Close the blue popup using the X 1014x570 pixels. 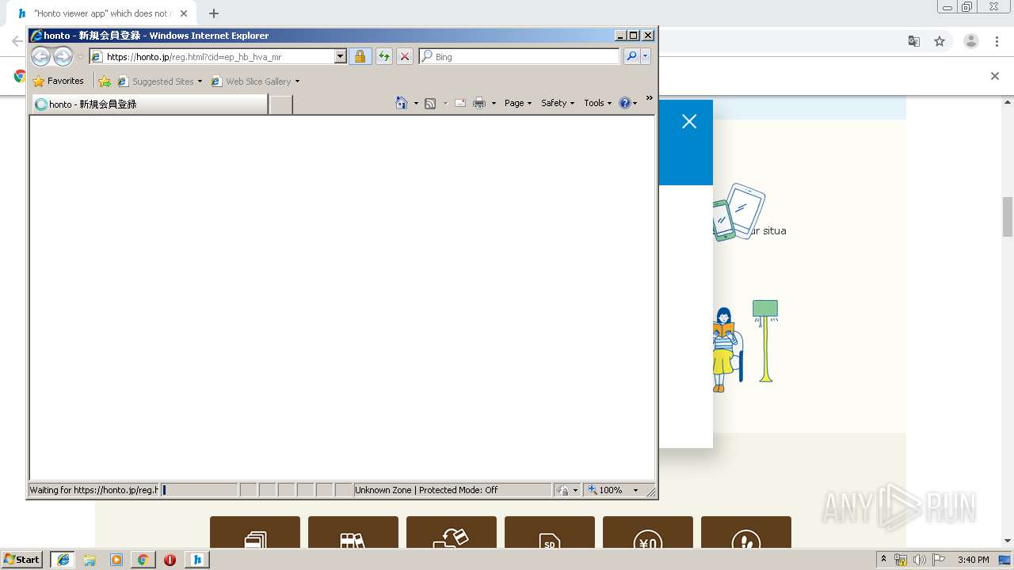coord(689,121)
